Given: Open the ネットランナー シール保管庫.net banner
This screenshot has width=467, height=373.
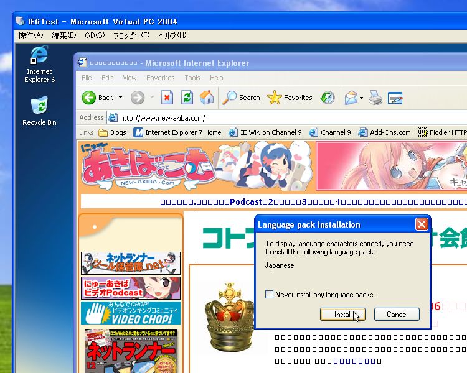Looking at the screenshot, I should 131,263.
